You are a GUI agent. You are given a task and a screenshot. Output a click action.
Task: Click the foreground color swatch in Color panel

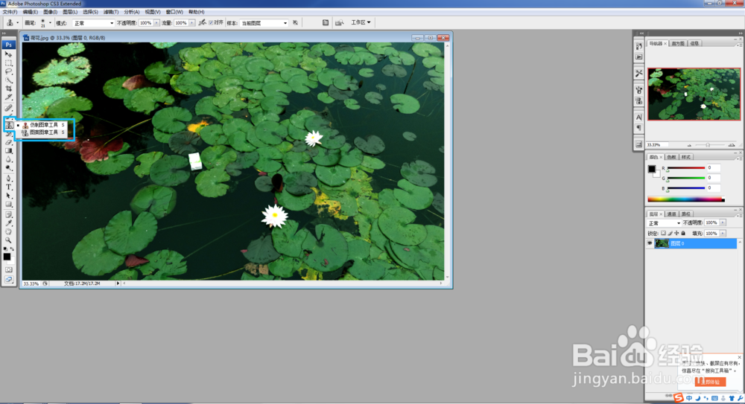[652, 169]
